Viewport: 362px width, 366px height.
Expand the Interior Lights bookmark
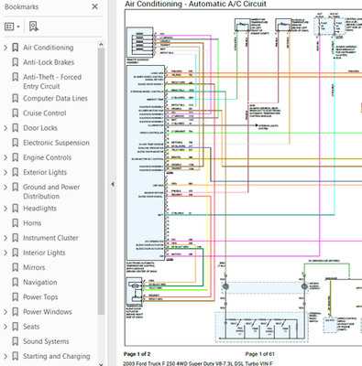5,253
